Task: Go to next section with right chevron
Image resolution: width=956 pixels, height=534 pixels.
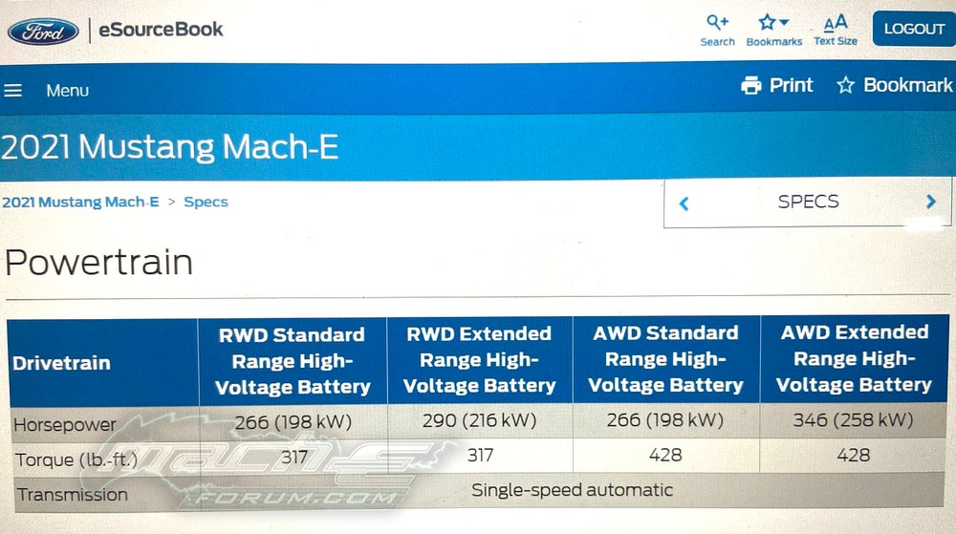Action: tap(930, 202)
